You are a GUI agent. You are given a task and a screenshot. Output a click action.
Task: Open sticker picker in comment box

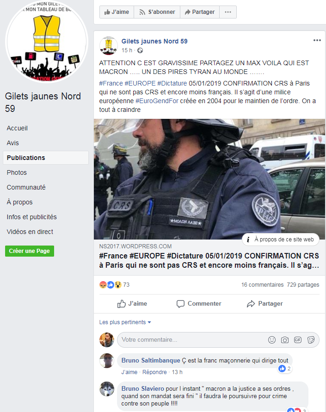(x=311, y=340)
